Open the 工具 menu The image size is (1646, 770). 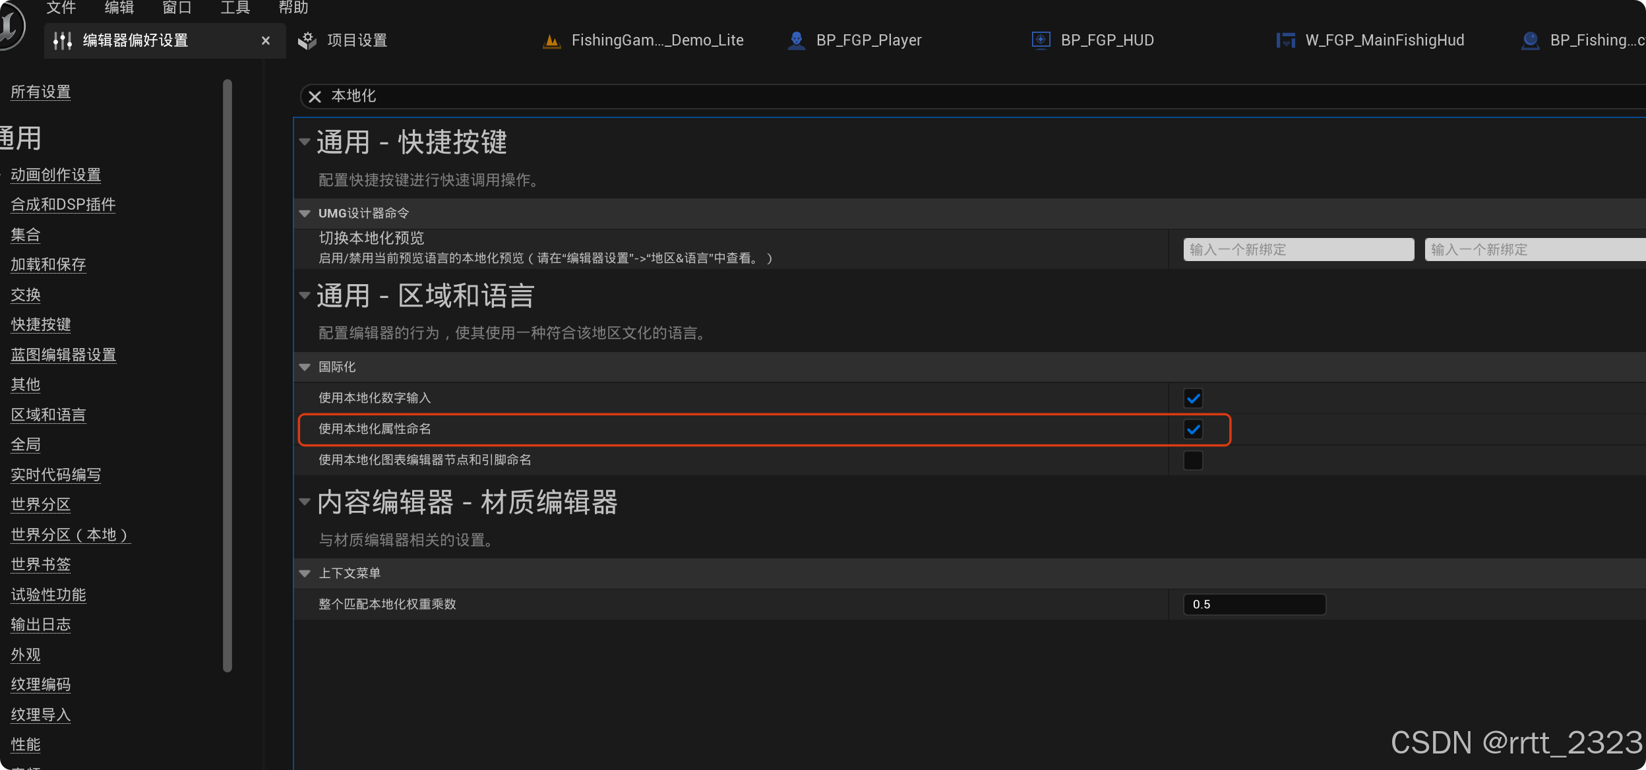[x=235, y=8]
